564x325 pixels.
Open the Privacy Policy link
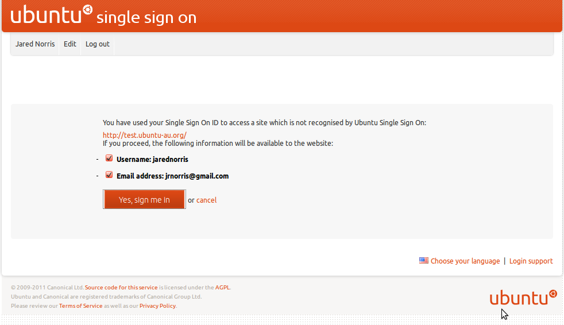pos(157,306)
